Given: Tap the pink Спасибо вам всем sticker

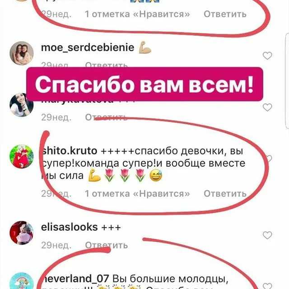Looking at the screenshot, I should tap(144, 84).
